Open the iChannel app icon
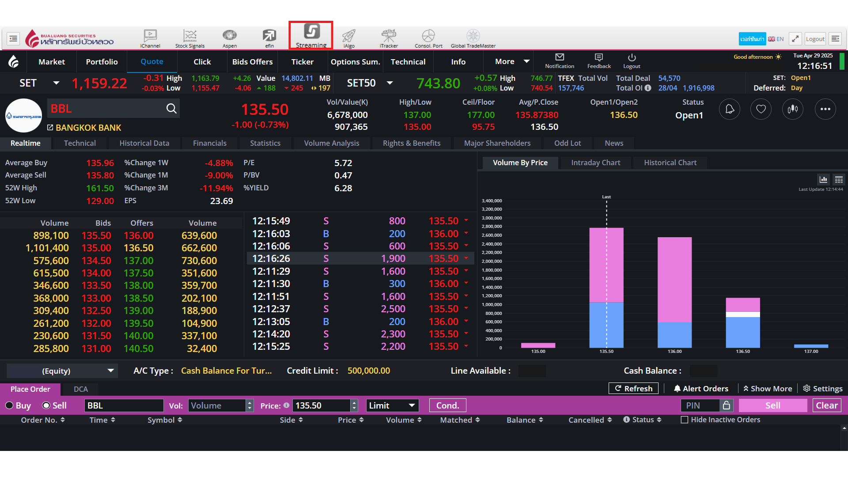Image resolution: width=848 pixels, height=477 pixels. click(150, 38)
